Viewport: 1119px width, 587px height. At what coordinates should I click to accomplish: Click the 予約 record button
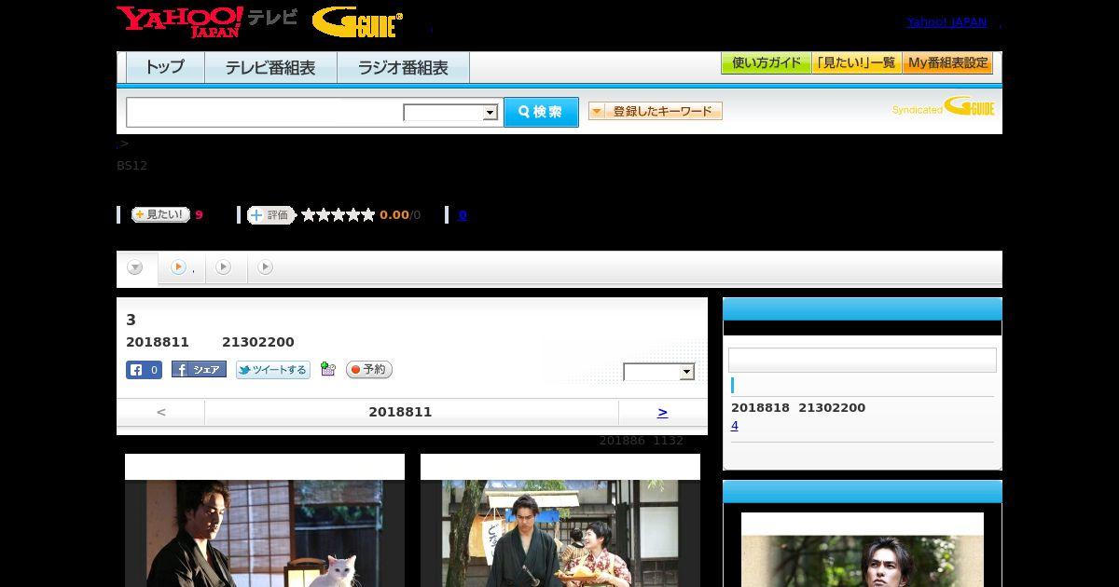[369, 370]
